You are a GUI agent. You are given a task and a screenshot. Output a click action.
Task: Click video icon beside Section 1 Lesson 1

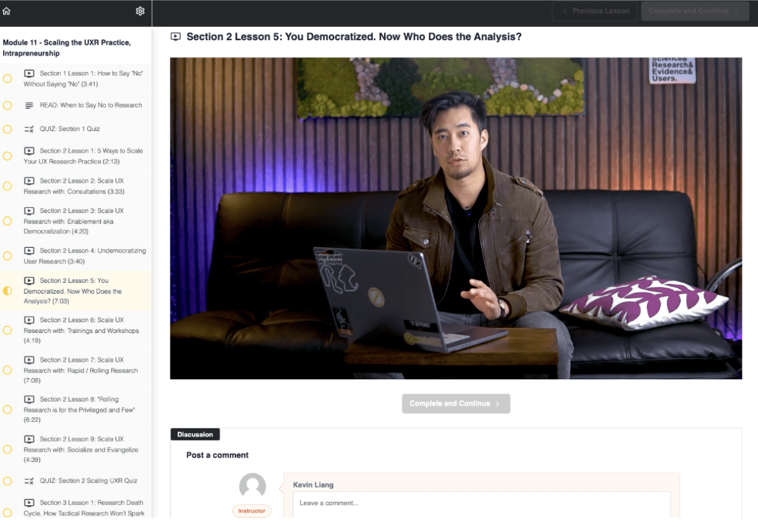pos(29,73)
